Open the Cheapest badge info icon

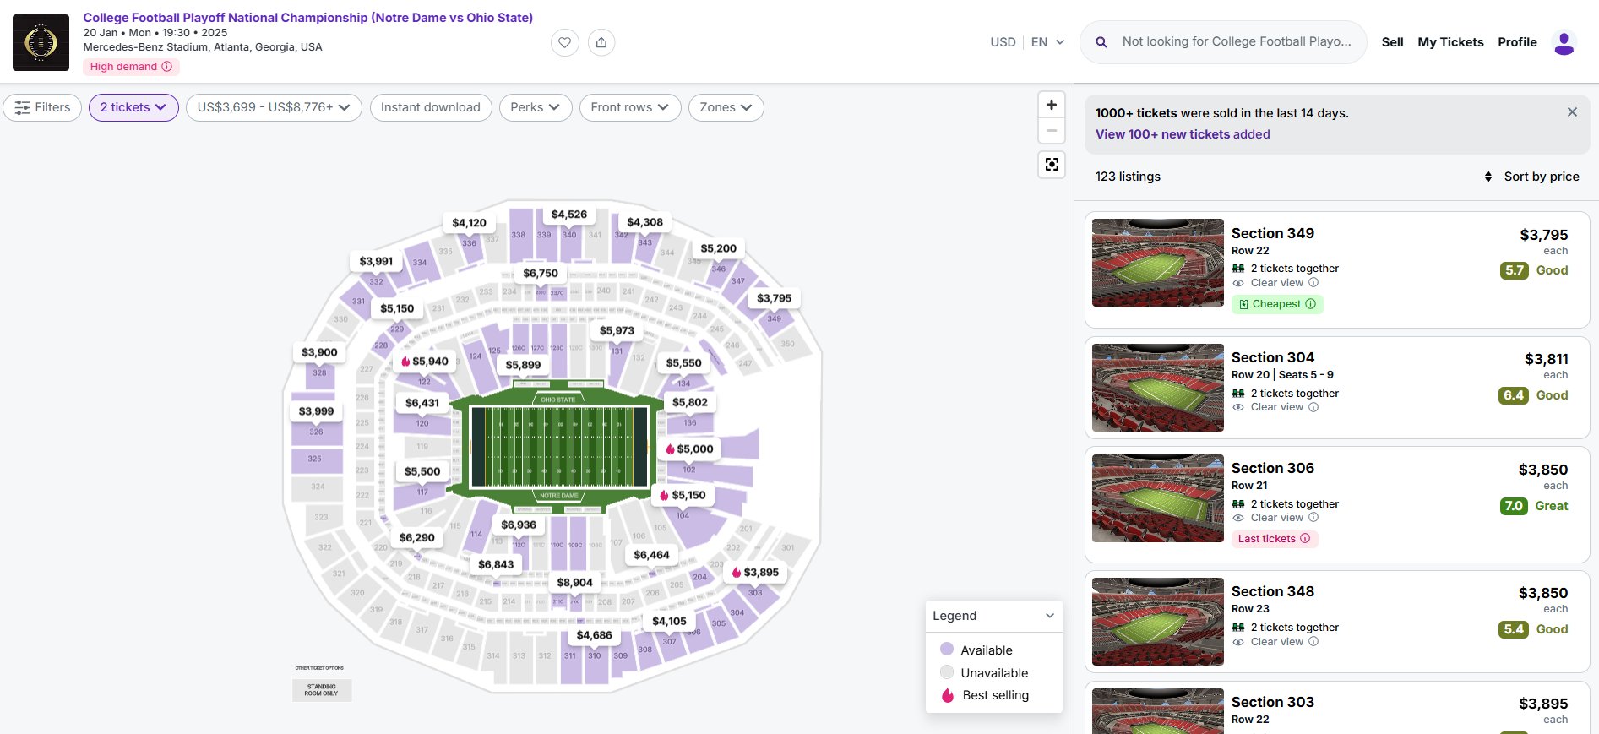click(x=1311, y=304)
